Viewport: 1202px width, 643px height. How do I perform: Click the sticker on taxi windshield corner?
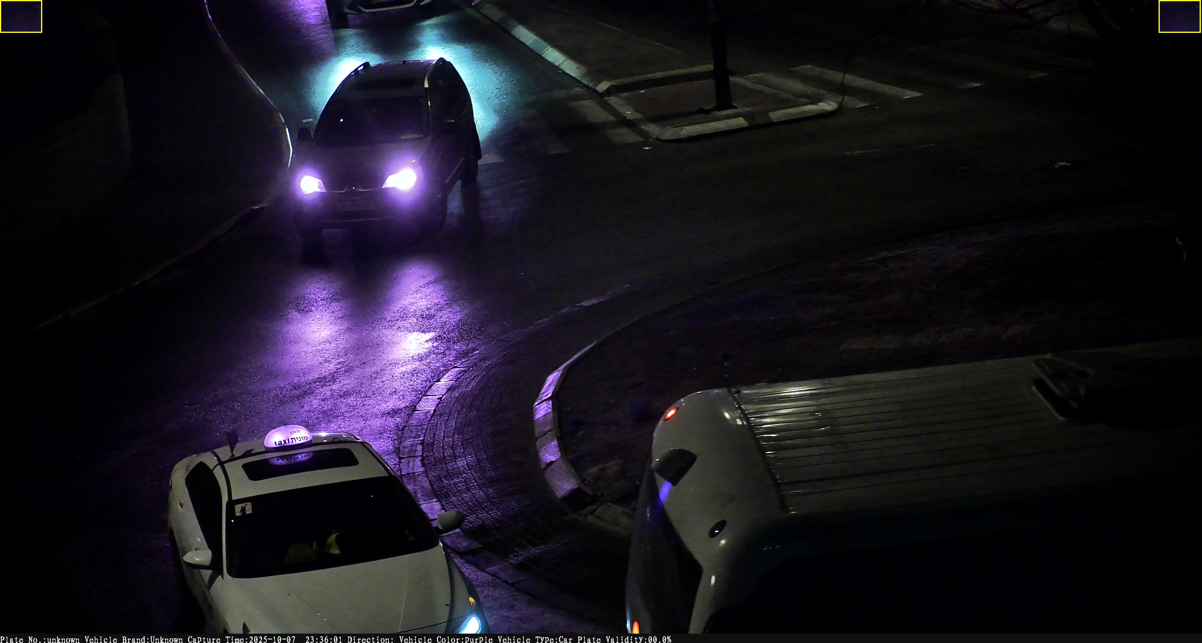pyautogui.click(x=243, y=509)
